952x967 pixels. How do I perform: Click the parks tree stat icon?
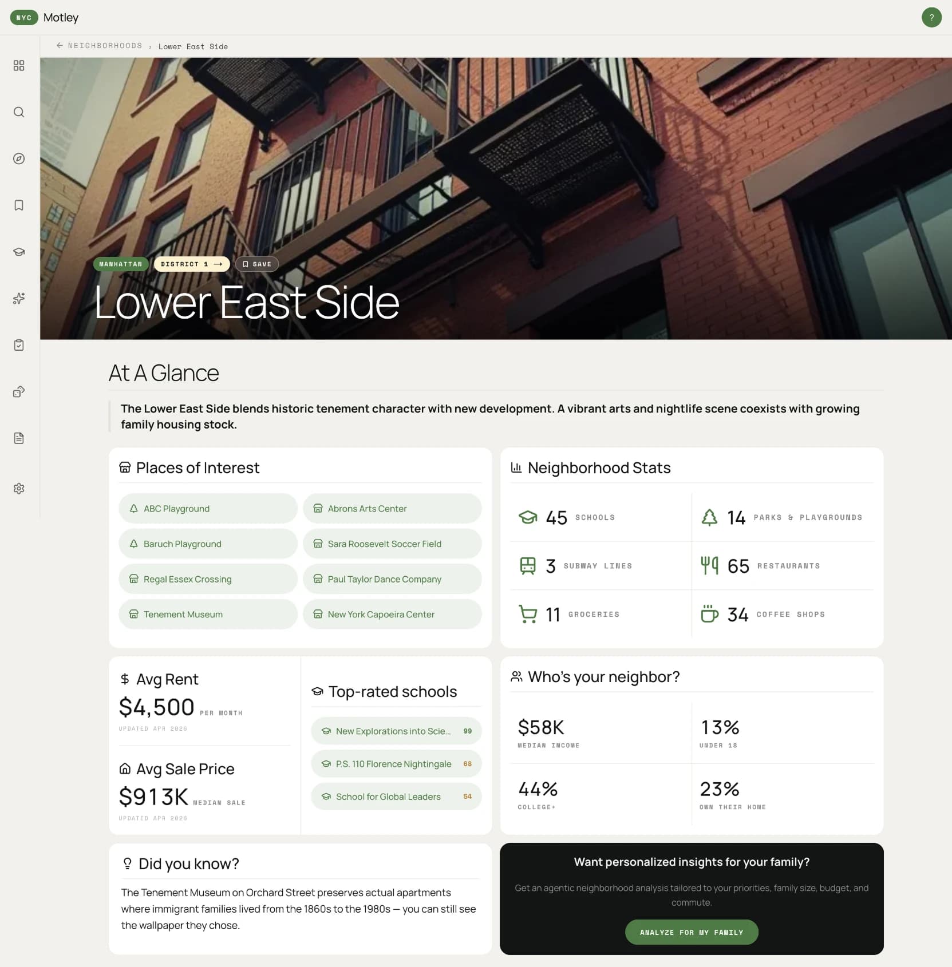[x=709, y=517]
